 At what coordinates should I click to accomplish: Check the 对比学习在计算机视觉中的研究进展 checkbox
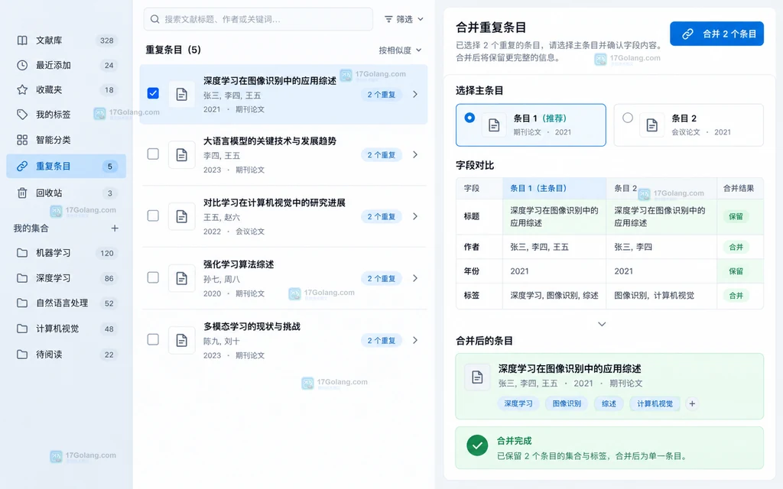click(153, 215)
